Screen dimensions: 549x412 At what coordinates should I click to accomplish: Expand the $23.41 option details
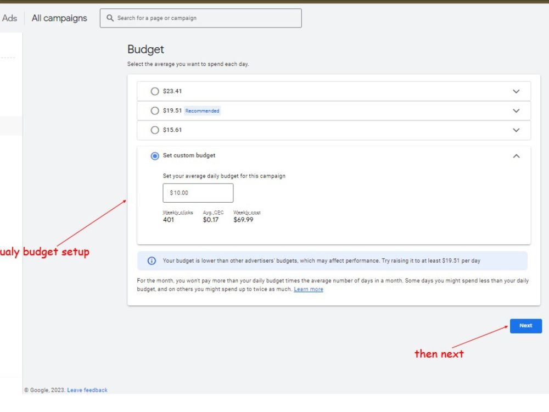[516, 91]
